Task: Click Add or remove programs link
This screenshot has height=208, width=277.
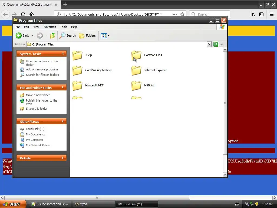Action: click(42, 69)
